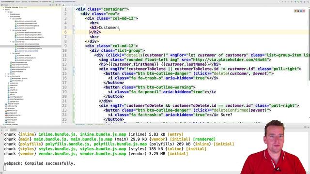Screen dimensions: 310x174
Task: Open customer-detail.component.ts in project tree
Action: [27, 39]
